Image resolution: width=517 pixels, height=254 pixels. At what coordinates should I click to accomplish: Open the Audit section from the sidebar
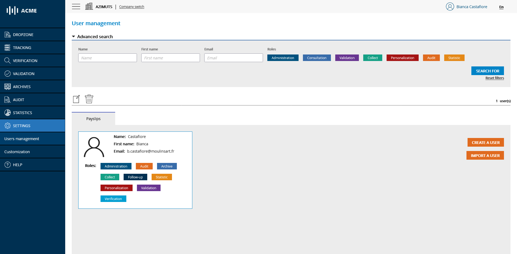[7, 99]
